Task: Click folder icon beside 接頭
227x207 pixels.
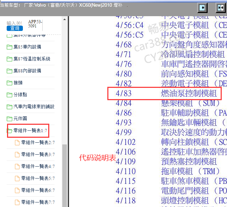Action: pos(10,83)
